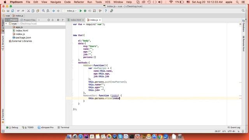Open the Event Log
The width and height of the screenshot is (249, 140).
click(x=234, y=128)
